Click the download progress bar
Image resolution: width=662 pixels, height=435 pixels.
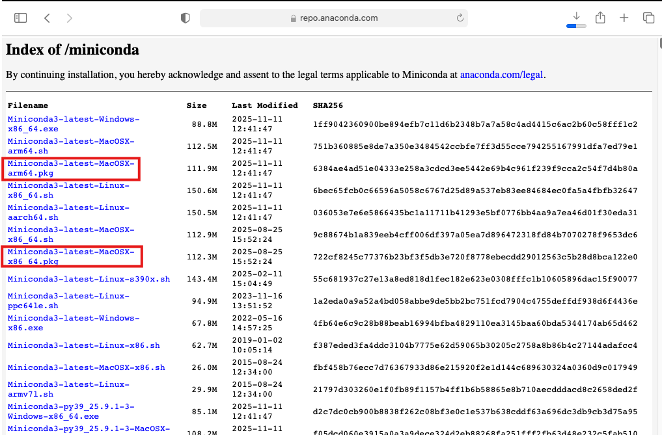576,26
